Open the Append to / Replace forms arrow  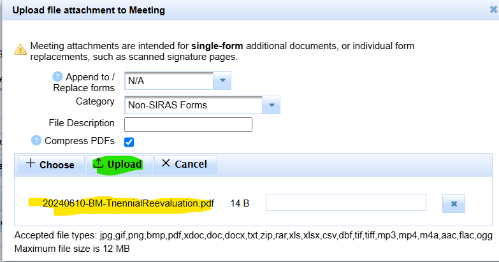pyautogui.click(x=222, y=80)
